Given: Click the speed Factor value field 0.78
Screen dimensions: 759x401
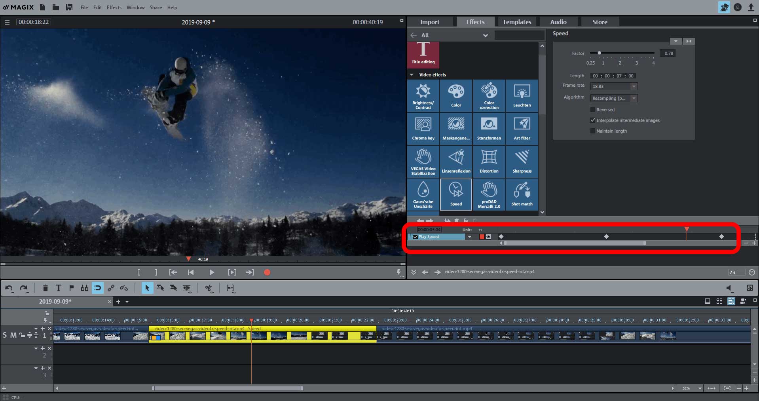Looking at the screenshot, I should coord(668,53).
